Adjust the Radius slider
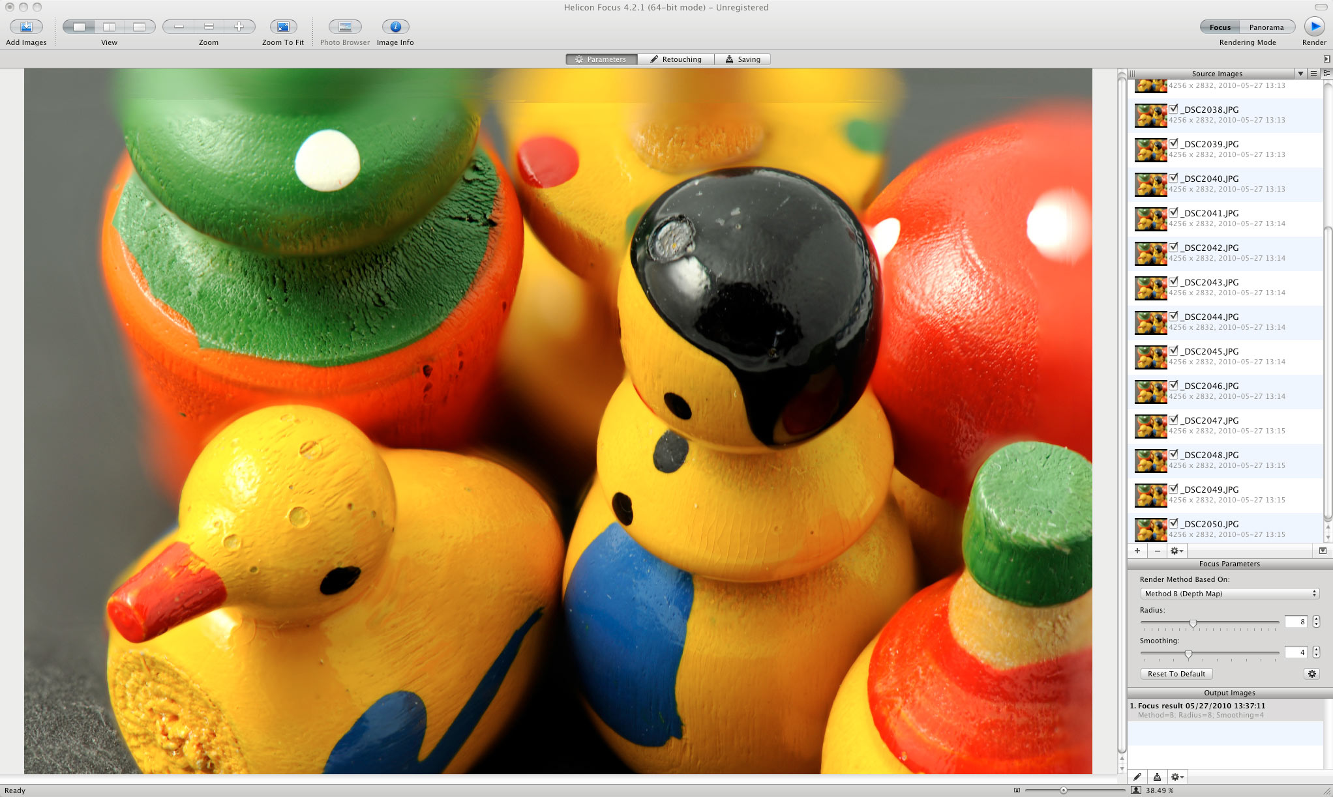The width and height of the screenshot is (1333, 797). coord(1193,623)
